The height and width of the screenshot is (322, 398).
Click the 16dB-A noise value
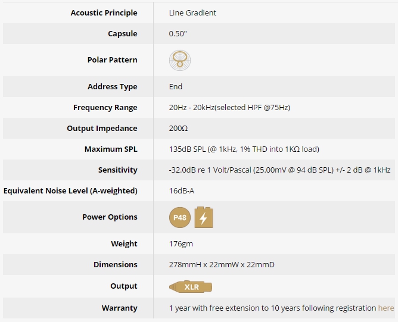tap(182, 190)
